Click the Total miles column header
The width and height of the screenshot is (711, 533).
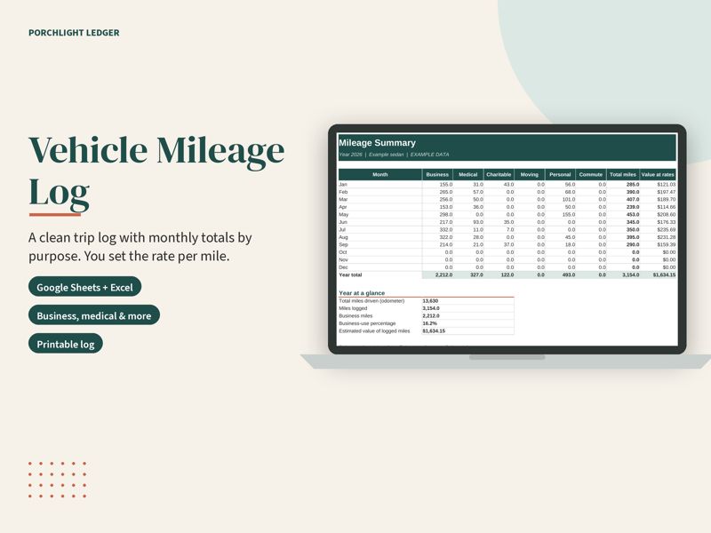tap(623, 174)
